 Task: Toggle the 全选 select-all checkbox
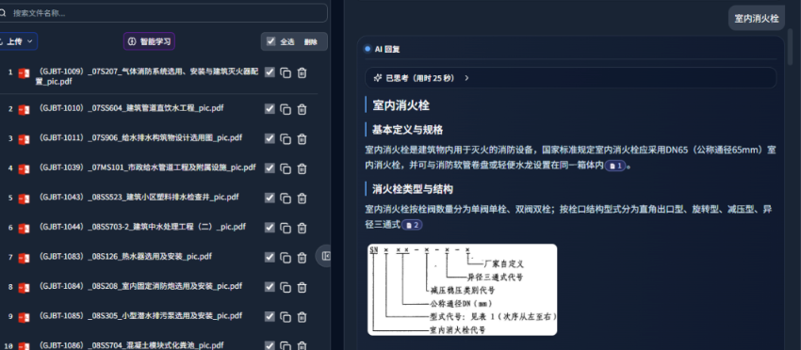click(271, 41)
